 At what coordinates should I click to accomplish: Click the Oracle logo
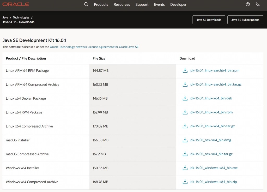16,4
